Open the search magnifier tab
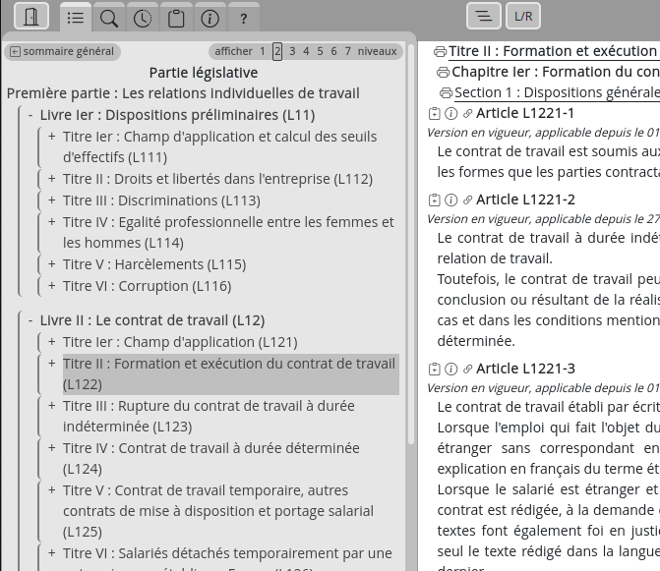This screenshot has width=660, height=571. click(x=109, y=19)
